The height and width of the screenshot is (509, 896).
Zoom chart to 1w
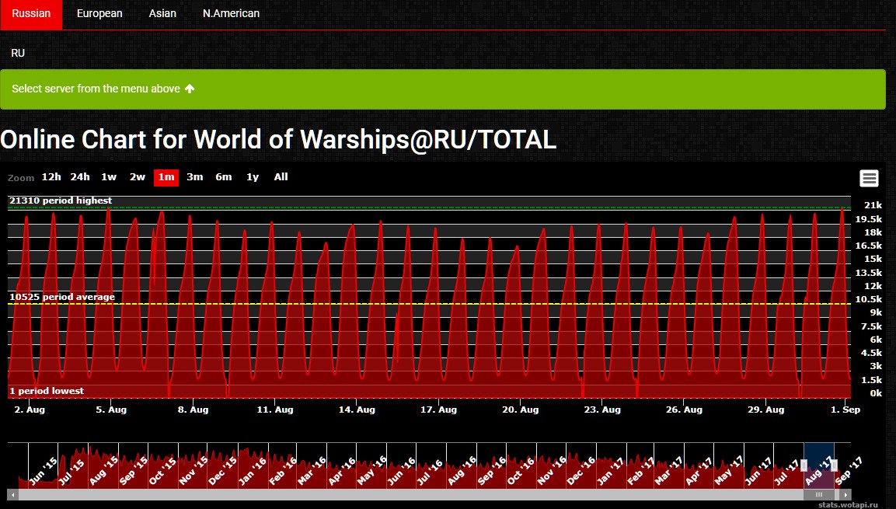109,177
